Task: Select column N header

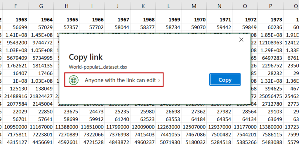Action: [220, 6]
